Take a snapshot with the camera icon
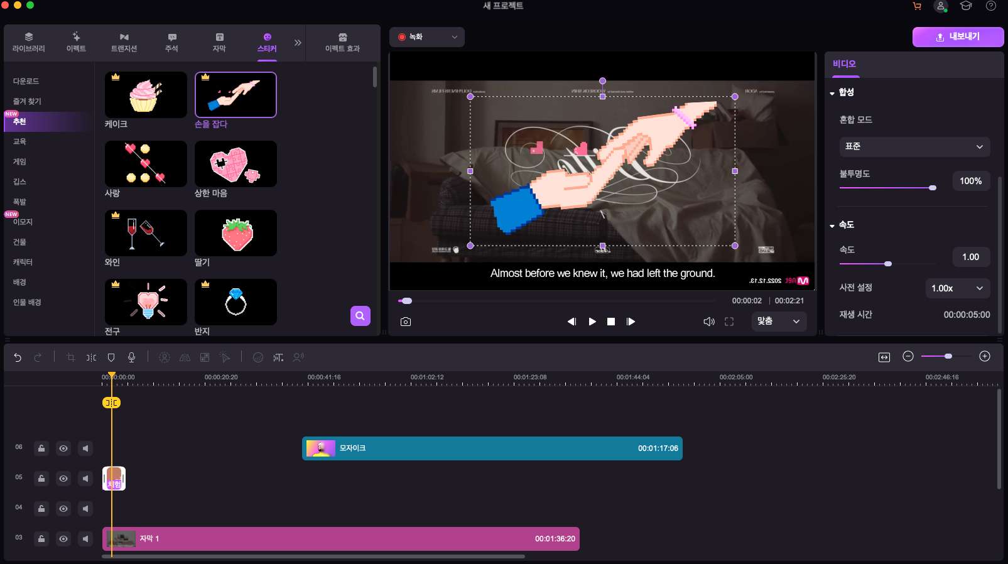The image size is (1008, 564). click(406, 322)
